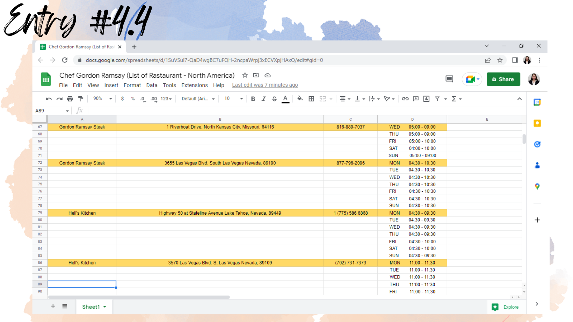Add a new sheet with plus
The width and height of the screenshot is (573, 322).
tap(53, 306)
